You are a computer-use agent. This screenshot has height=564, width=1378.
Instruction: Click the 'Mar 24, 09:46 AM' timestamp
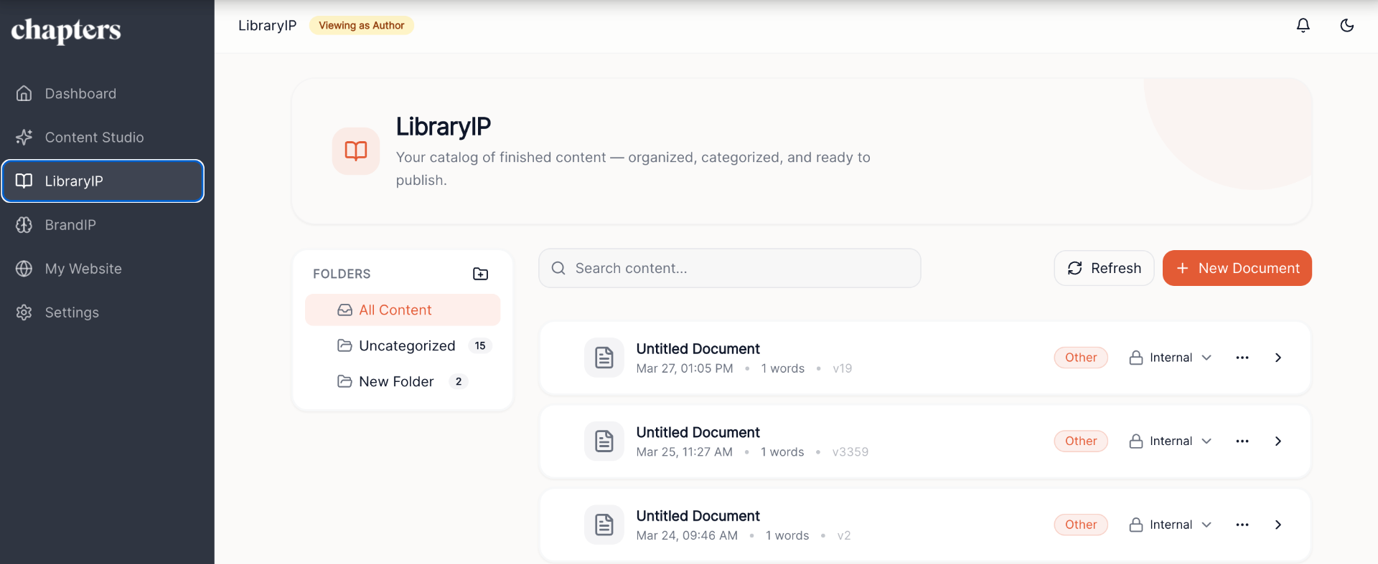point(687,536)
